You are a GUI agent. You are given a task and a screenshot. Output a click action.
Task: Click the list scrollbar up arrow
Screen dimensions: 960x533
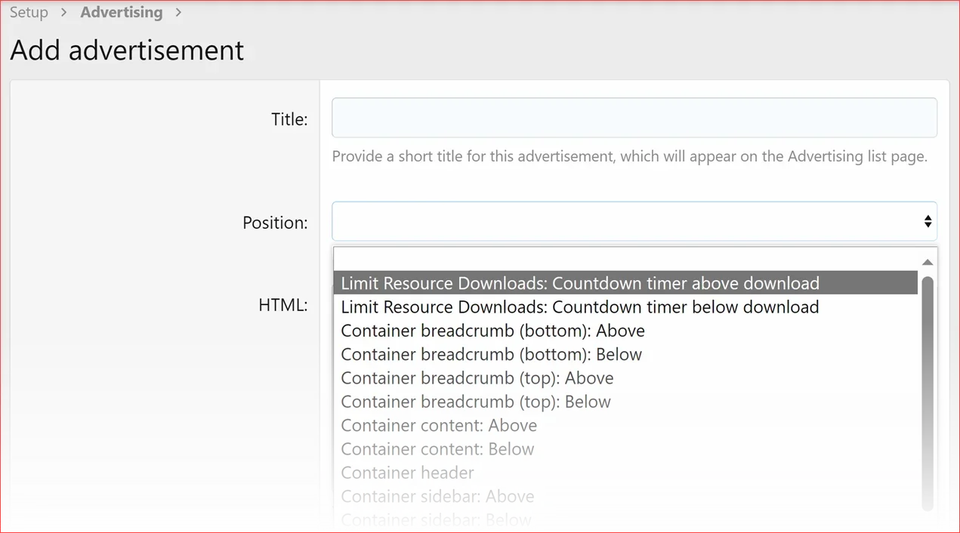click(928, 262)
